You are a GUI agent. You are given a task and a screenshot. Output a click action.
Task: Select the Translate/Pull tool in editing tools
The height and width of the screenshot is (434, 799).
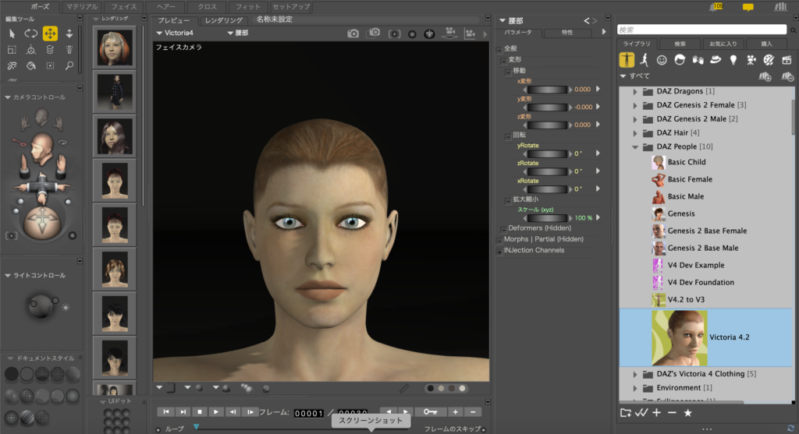click(50, 33)
